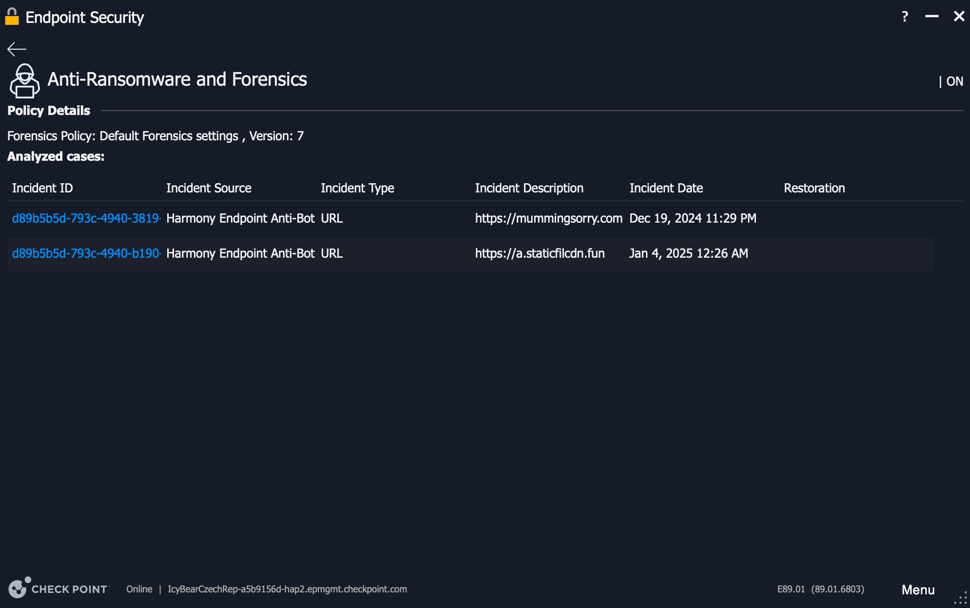Sort by Incident Type column header
Image resolution: width=970 pixels, height=608 pixels.
[x=357, y=188]
